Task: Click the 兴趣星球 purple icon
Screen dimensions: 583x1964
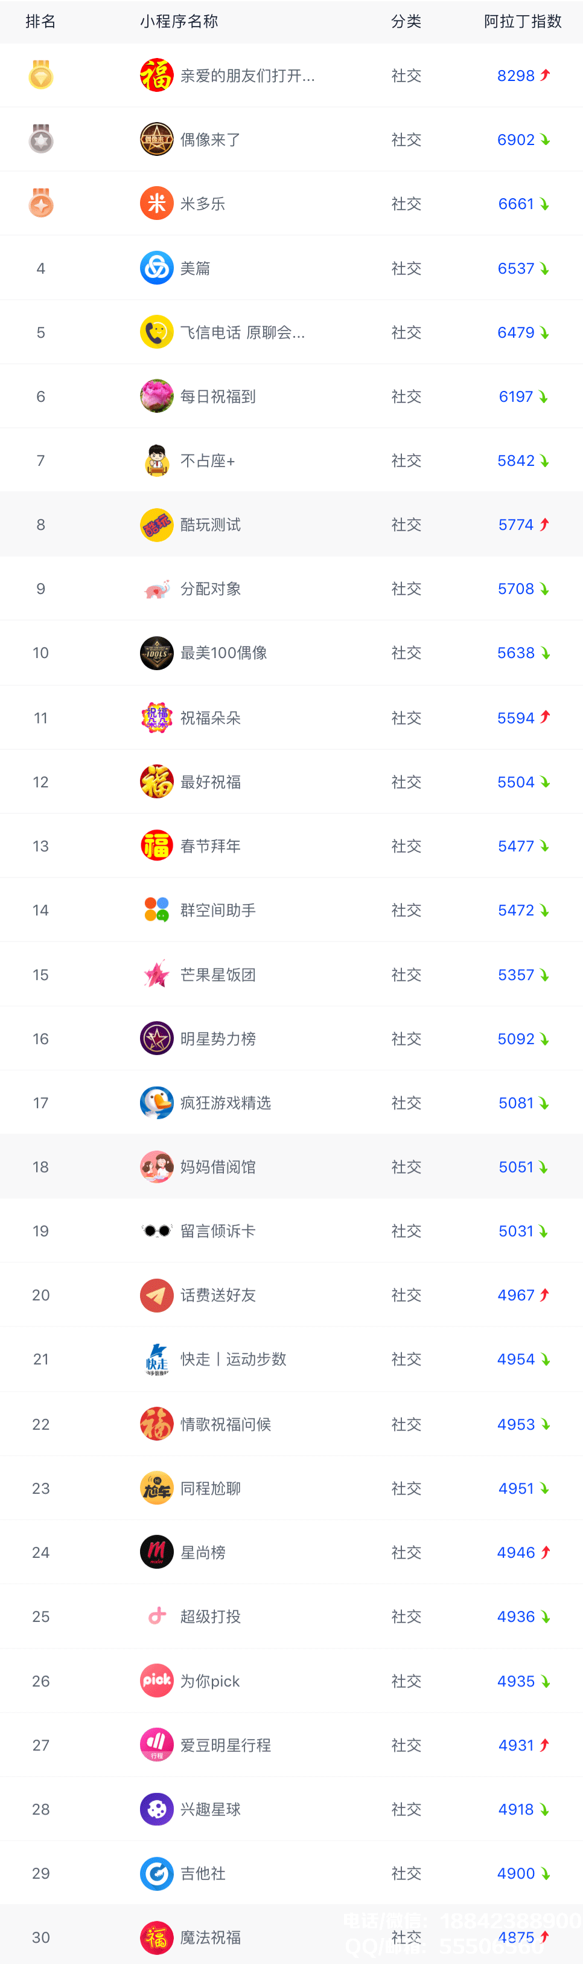Action: (x=157, y=1809)
